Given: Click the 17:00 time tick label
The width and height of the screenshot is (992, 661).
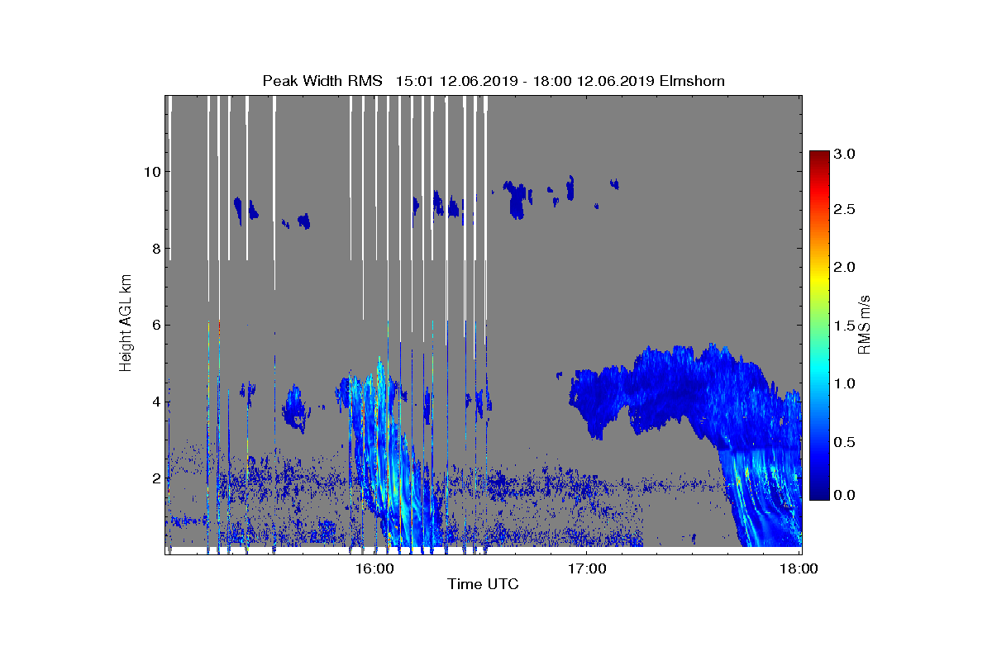Looking at the screenshot, I should [x=586, y=568].
